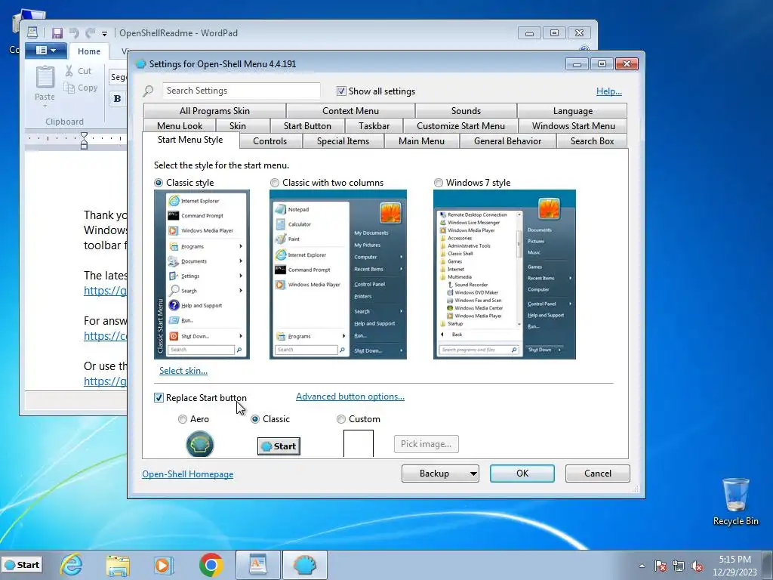This screenshot has width=773, height=580.
Task: Open the Open-Shell Homepage link
Action: [x=188, y=474]
